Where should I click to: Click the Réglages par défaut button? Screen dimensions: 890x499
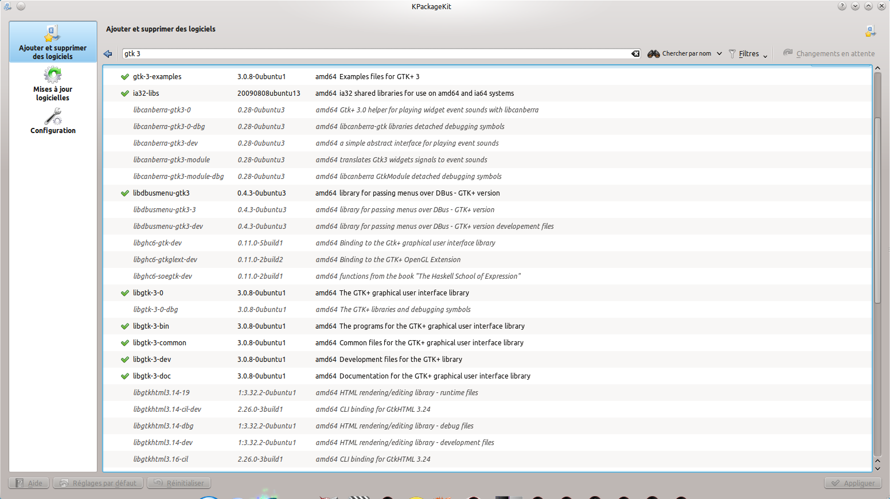(x=98, y=483)
